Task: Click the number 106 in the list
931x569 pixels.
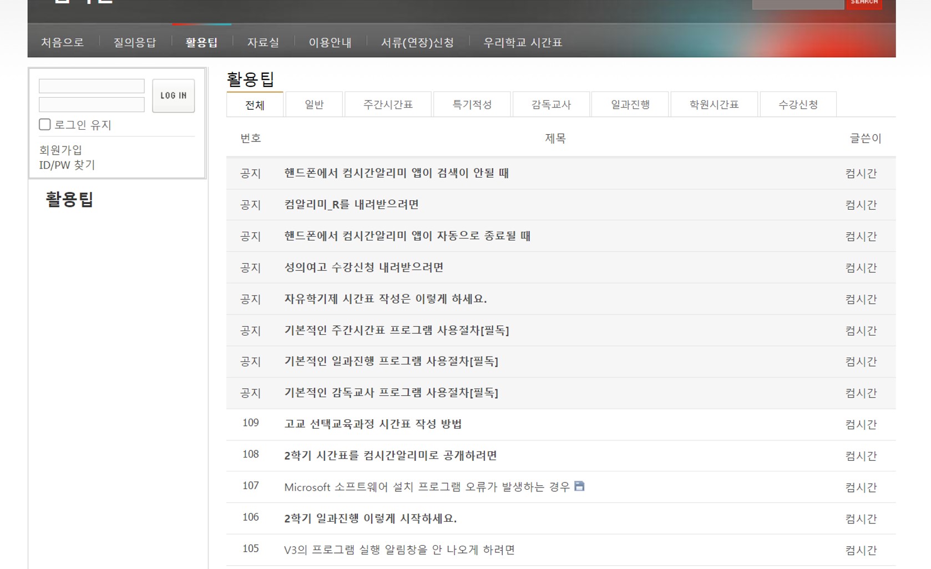Action: [x=251, y=517]
